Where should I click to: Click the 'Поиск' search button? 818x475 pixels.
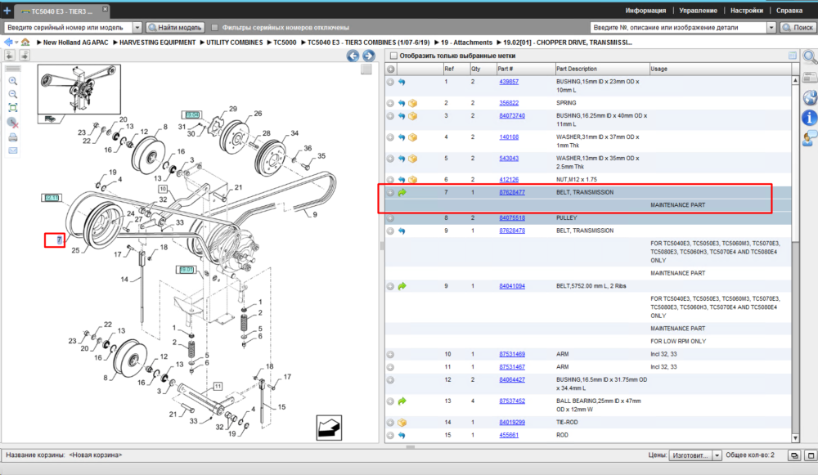pyautogui.click(x=798, y=27)
